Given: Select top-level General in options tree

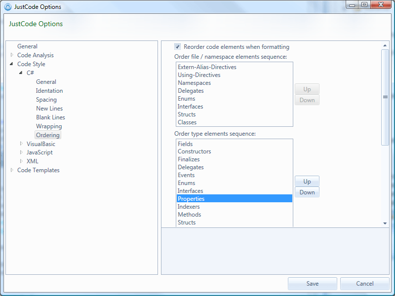Looking at the screenshot, I should (27, 46).
